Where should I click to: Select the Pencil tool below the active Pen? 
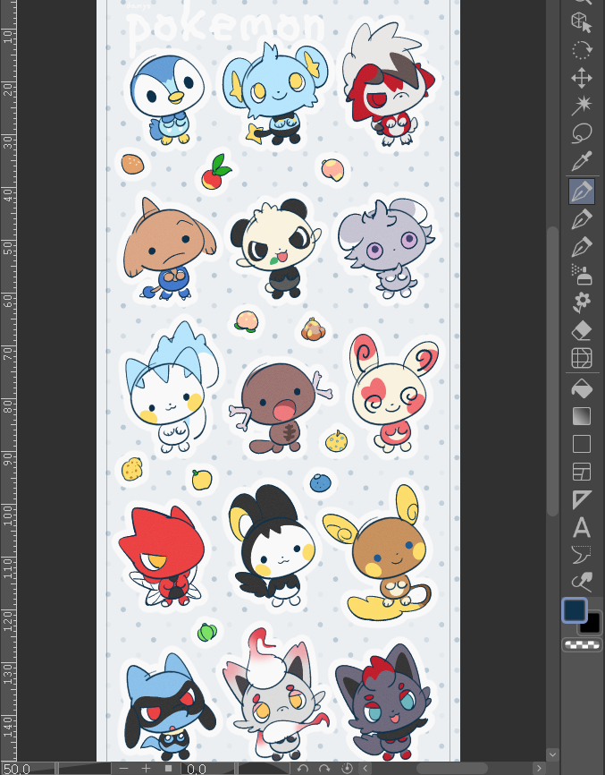582,219
